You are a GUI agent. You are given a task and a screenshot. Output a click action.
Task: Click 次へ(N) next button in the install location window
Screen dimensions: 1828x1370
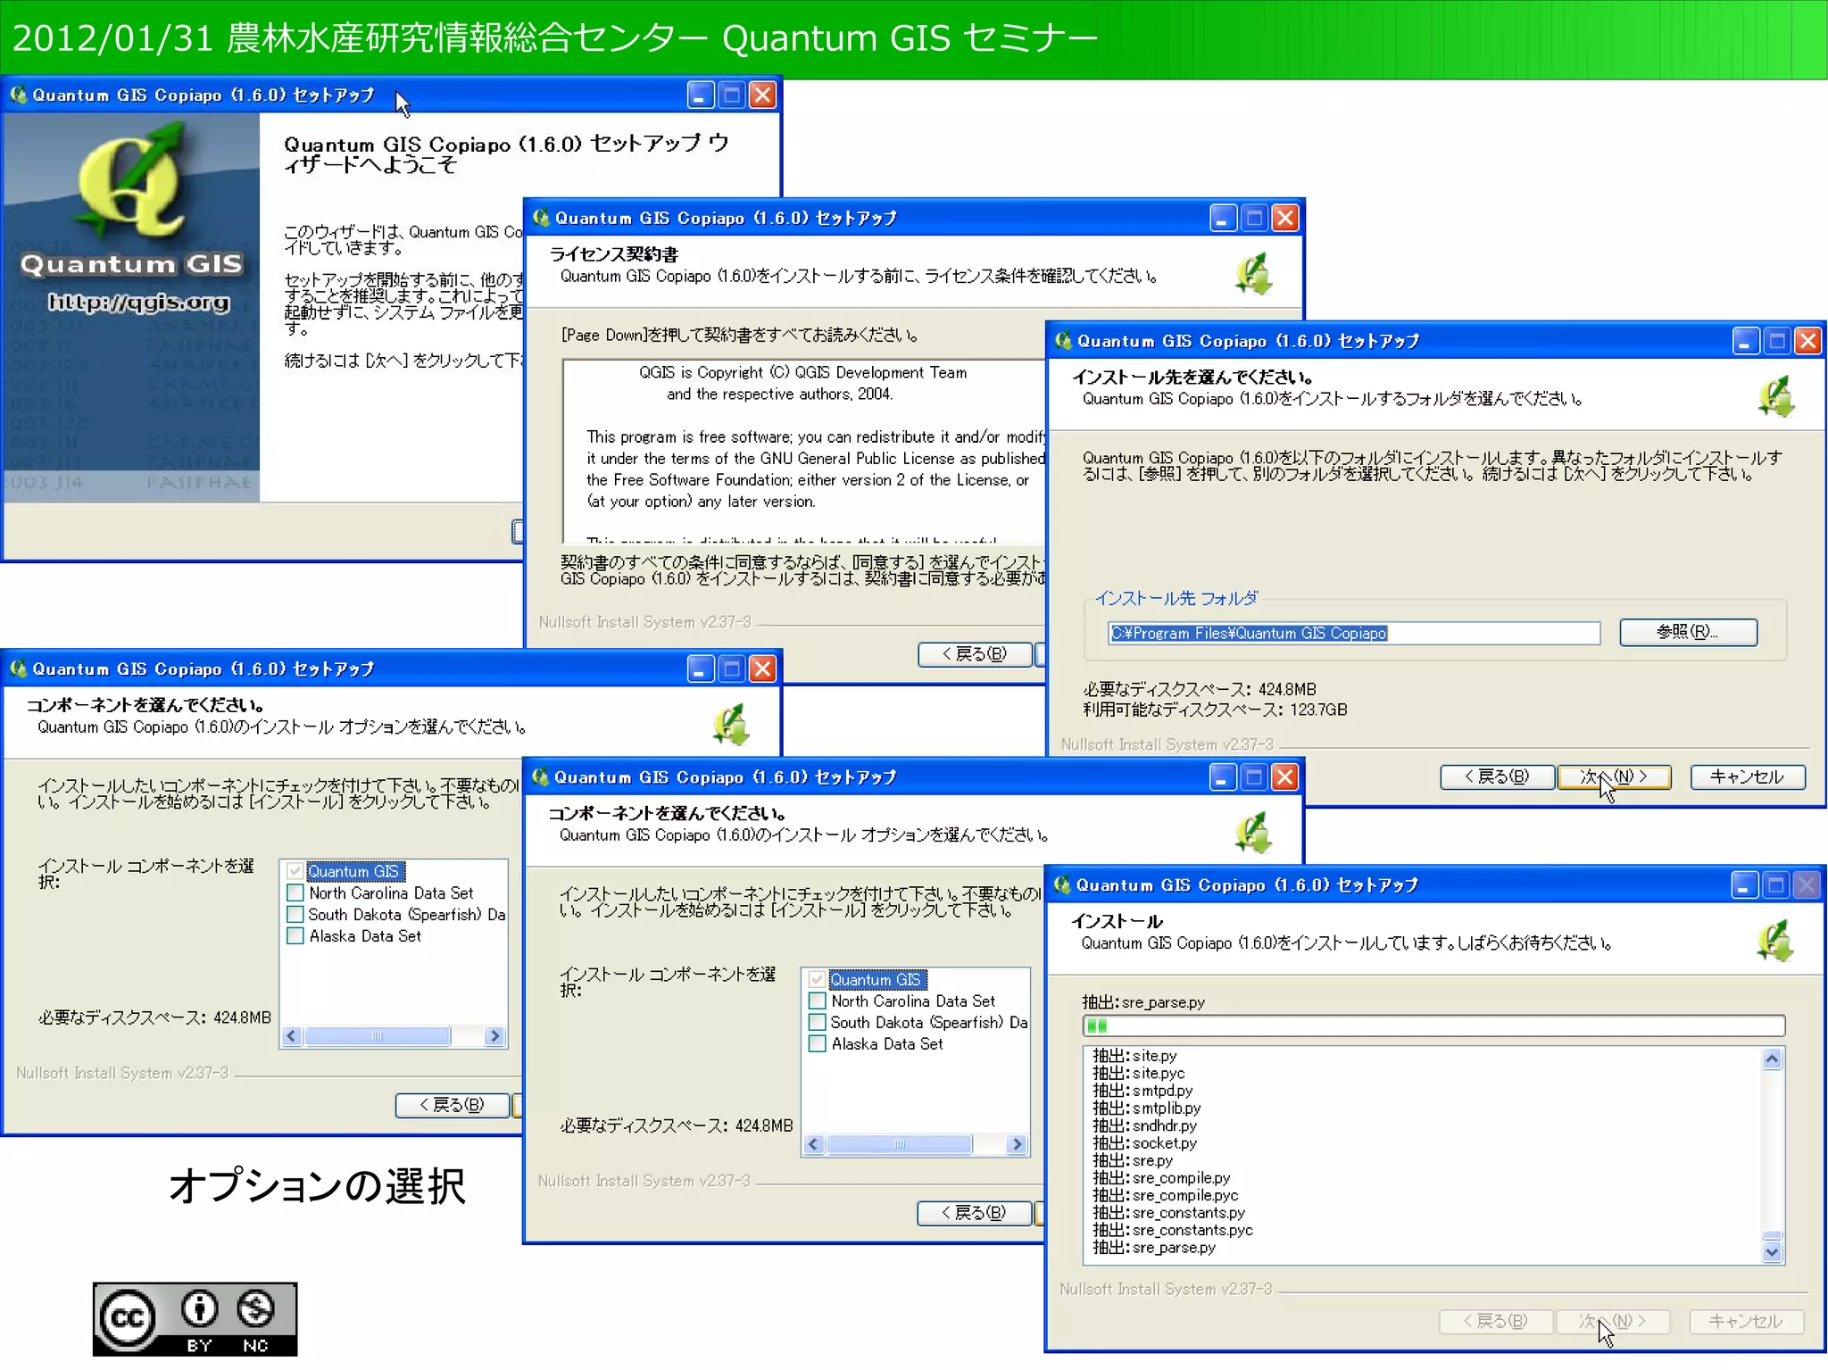(1614, 776)
